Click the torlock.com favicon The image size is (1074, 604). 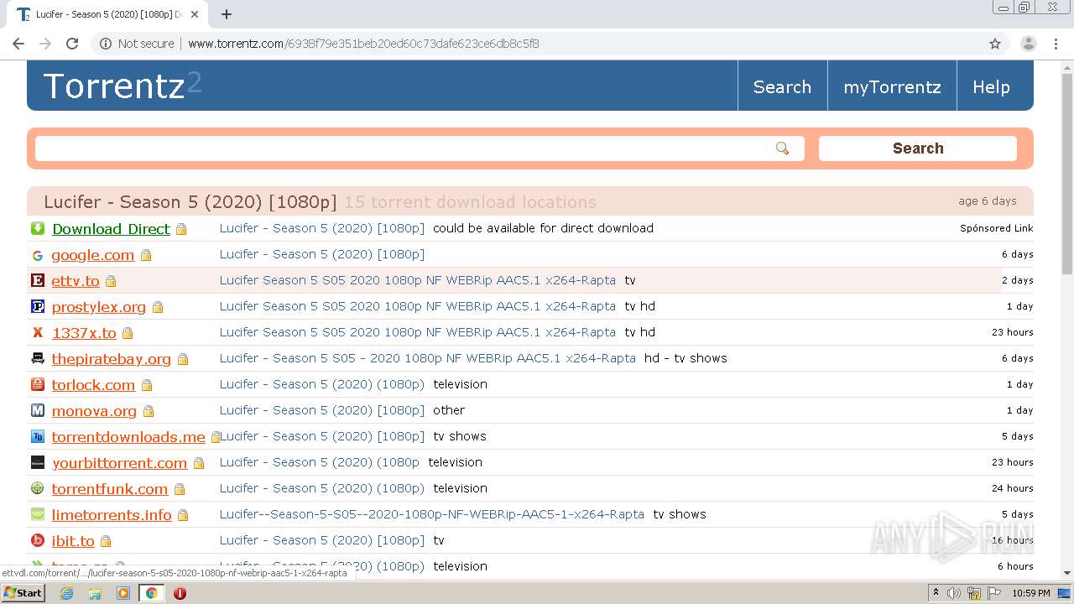coord(38,385)
